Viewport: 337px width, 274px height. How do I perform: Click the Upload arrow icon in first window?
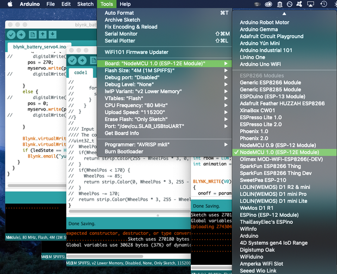pyautogui.click(x=21, y=35)
